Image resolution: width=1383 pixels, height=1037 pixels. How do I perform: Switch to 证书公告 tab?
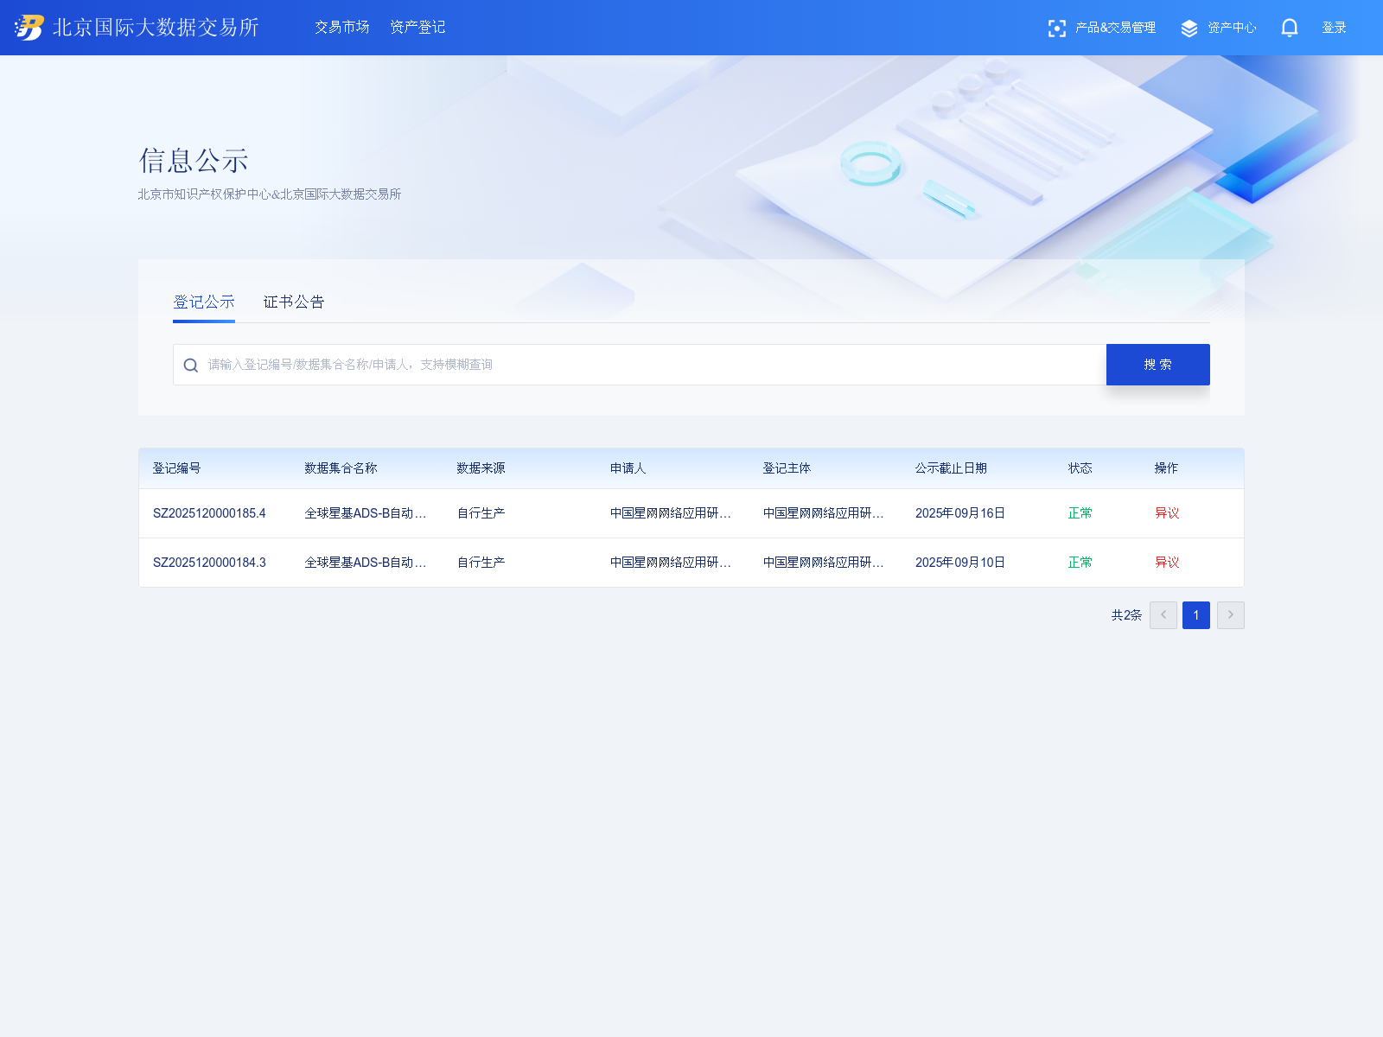click(x=294, y=302)
